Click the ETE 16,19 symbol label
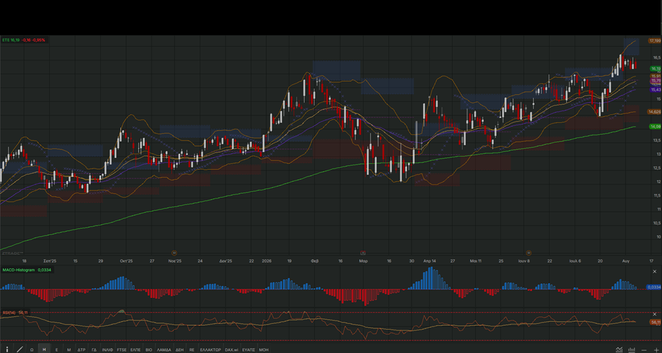This screenshot has width=662, height=353. tap(11, 40)
